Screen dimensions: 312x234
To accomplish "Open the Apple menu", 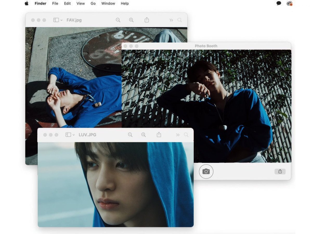I will (x=26, y=3).
